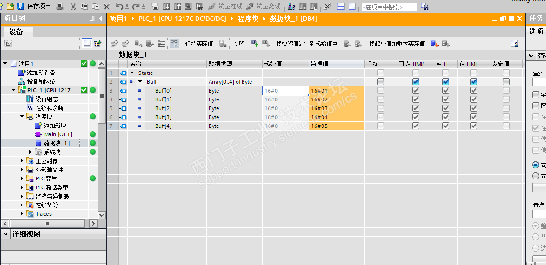Expand the PLC 变量 tree node
This screenshot has width=546, height=265.
click(22, 179)
